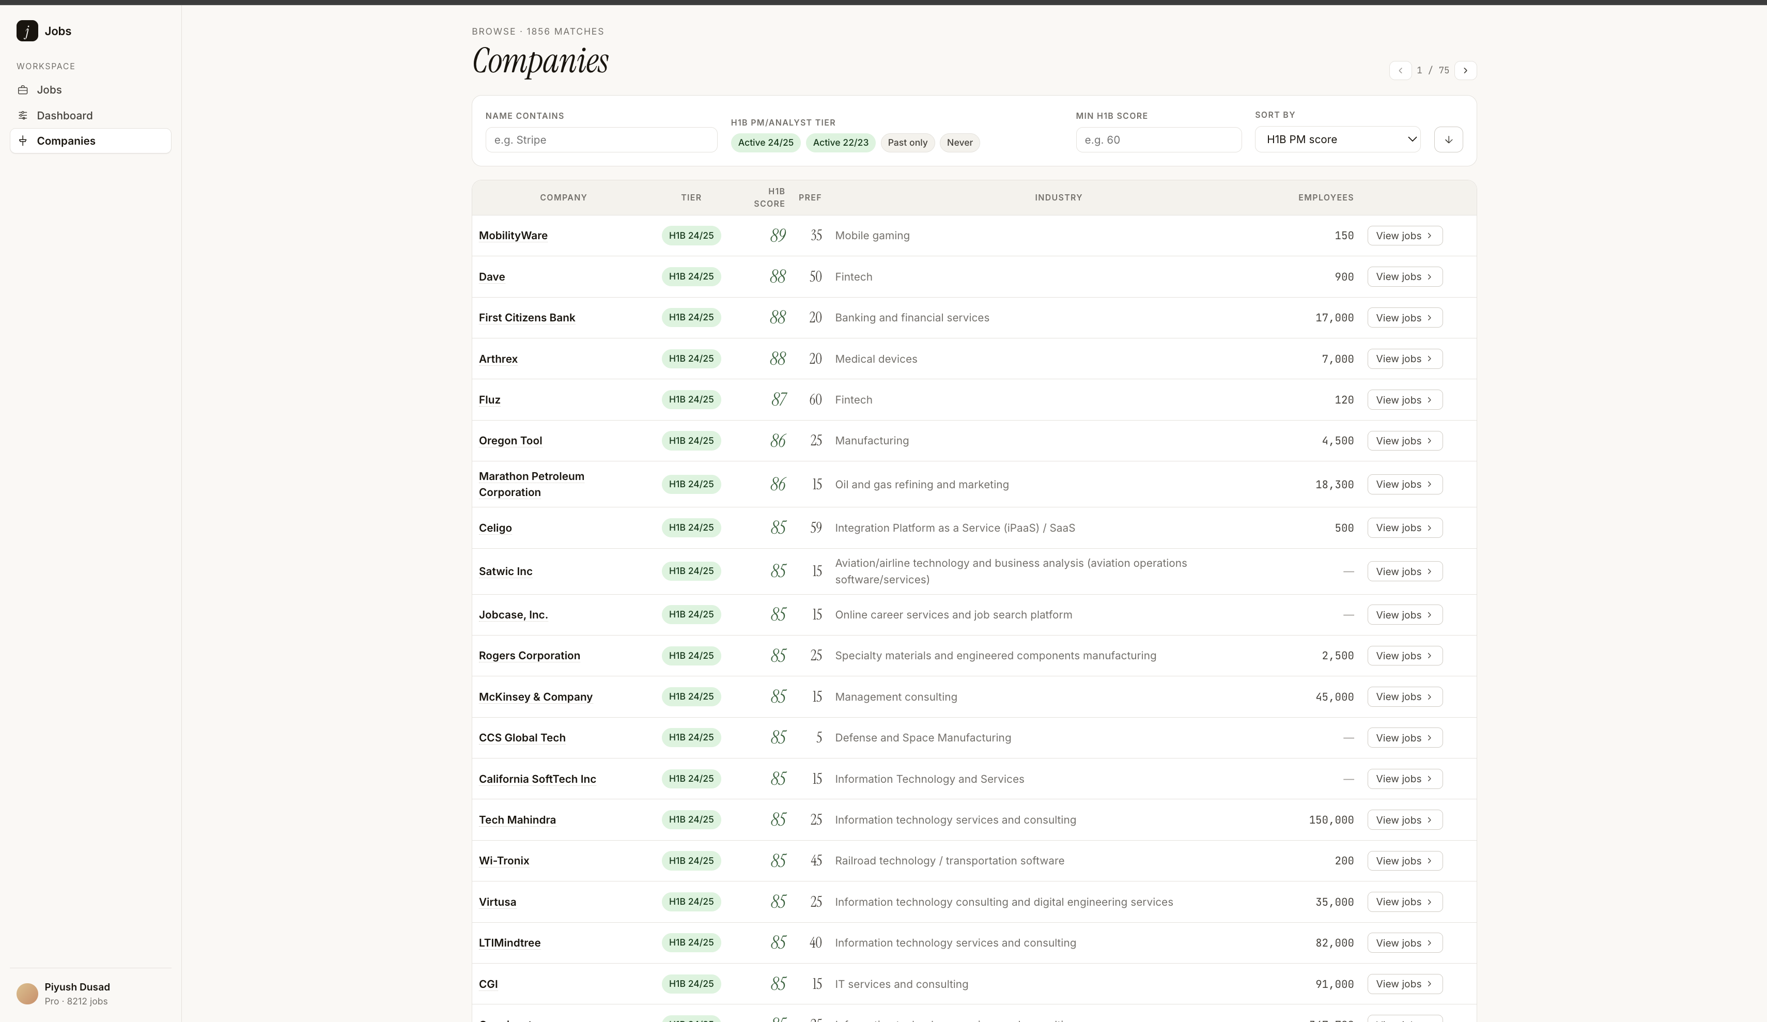Open the Tech Mahindra company link
1767x1022 pixels.
[x=518, y=819]
